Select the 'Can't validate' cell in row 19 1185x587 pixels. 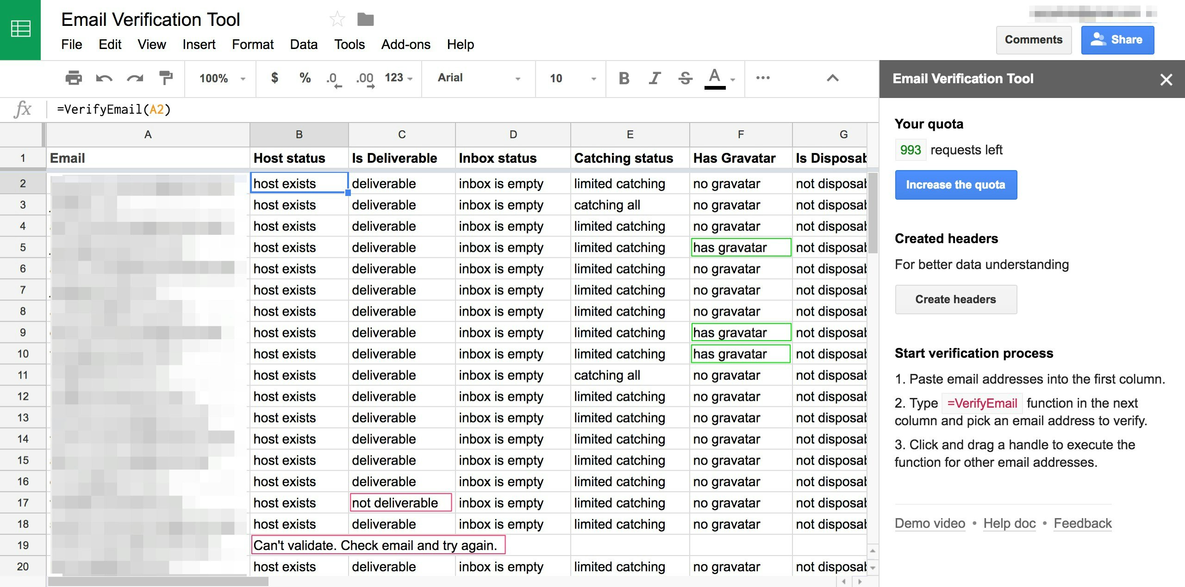tap(378, 545)
